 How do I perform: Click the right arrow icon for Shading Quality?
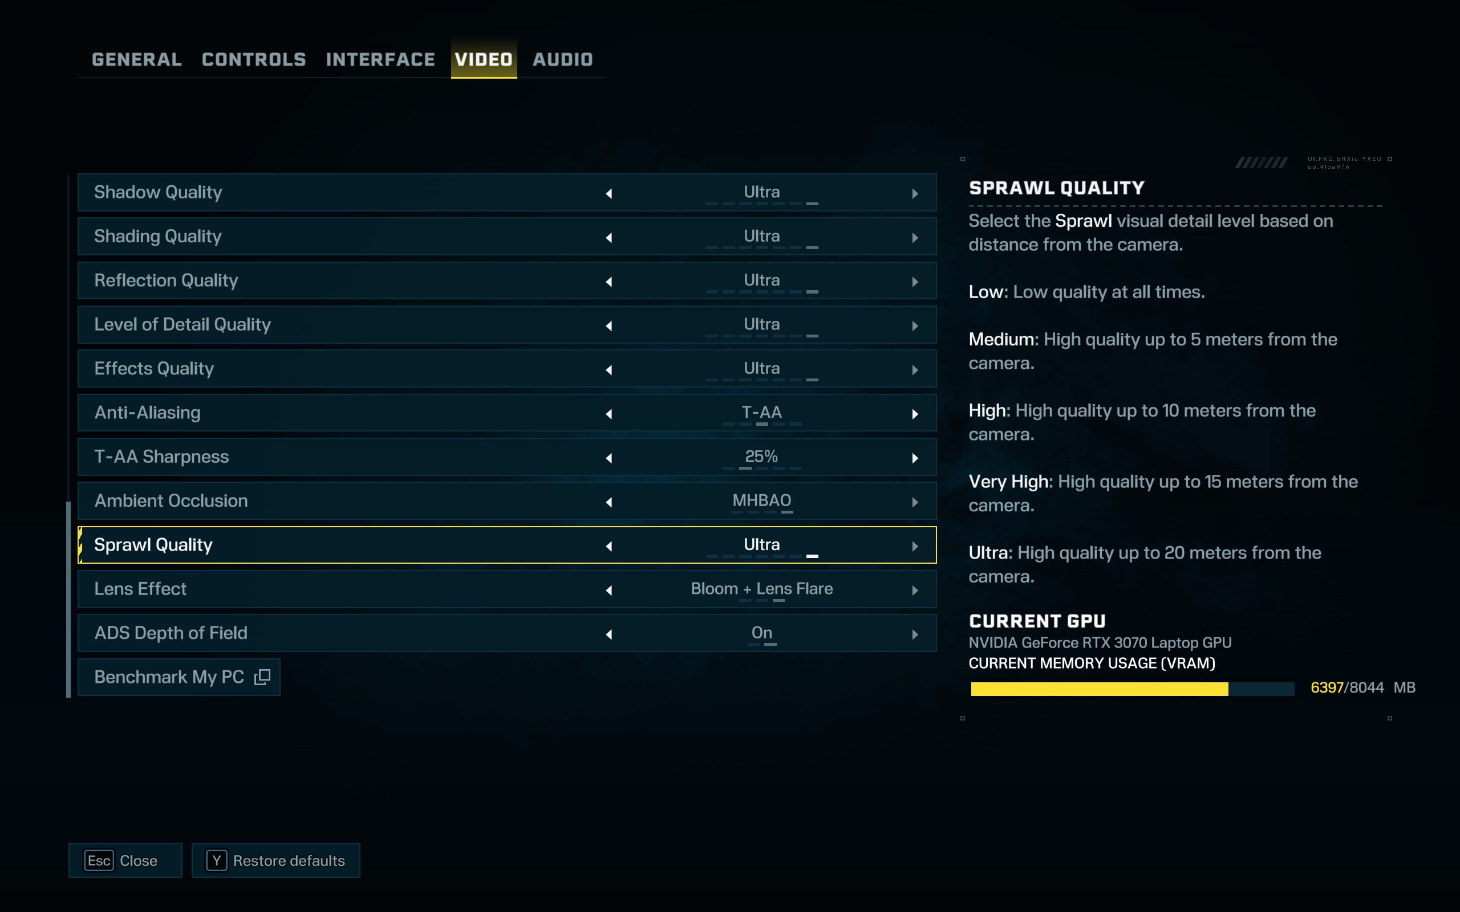coord(914,237)
